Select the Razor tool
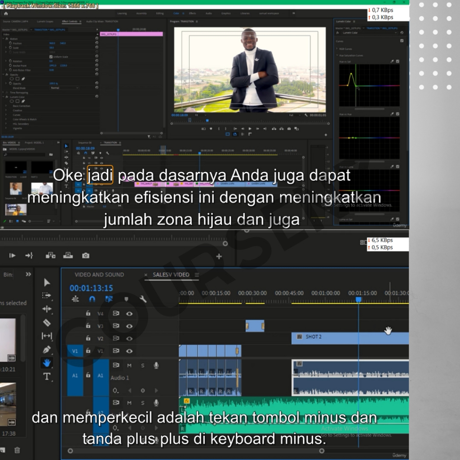Screen dimensions: 460x460 [47, 323]
